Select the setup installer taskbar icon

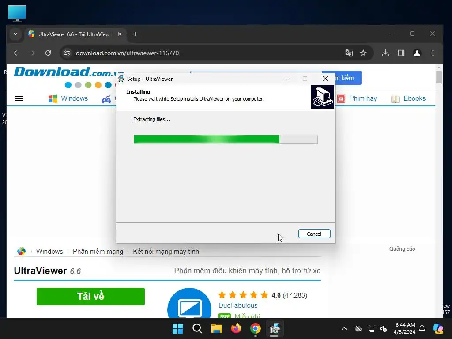coord(275,328)
